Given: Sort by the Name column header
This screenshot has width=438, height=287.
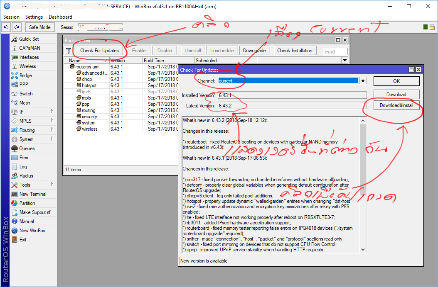Looking at the screenshot, I should pyautogui.click(x=89, y=60).
